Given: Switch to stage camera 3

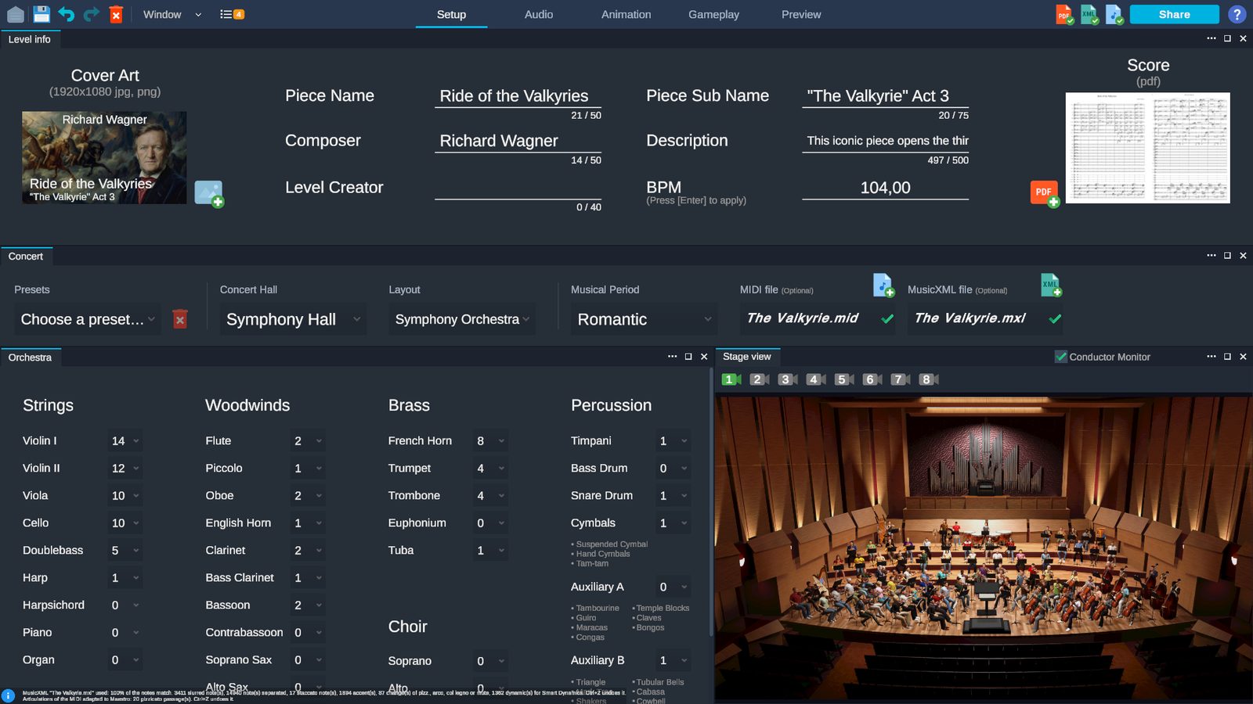Looking at the screenshot, I should [x=788, y=379].
